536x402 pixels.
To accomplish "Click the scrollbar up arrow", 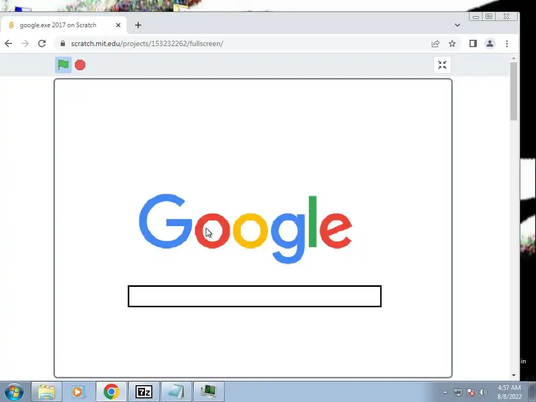I will pos(513,59).
